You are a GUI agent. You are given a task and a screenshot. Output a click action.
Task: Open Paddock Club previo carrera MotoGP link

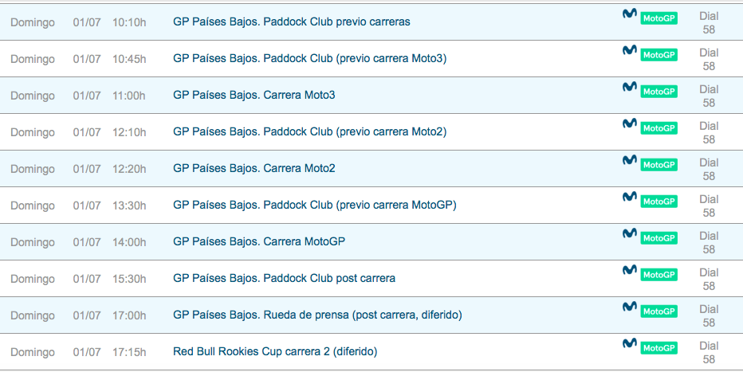[314, 205]
